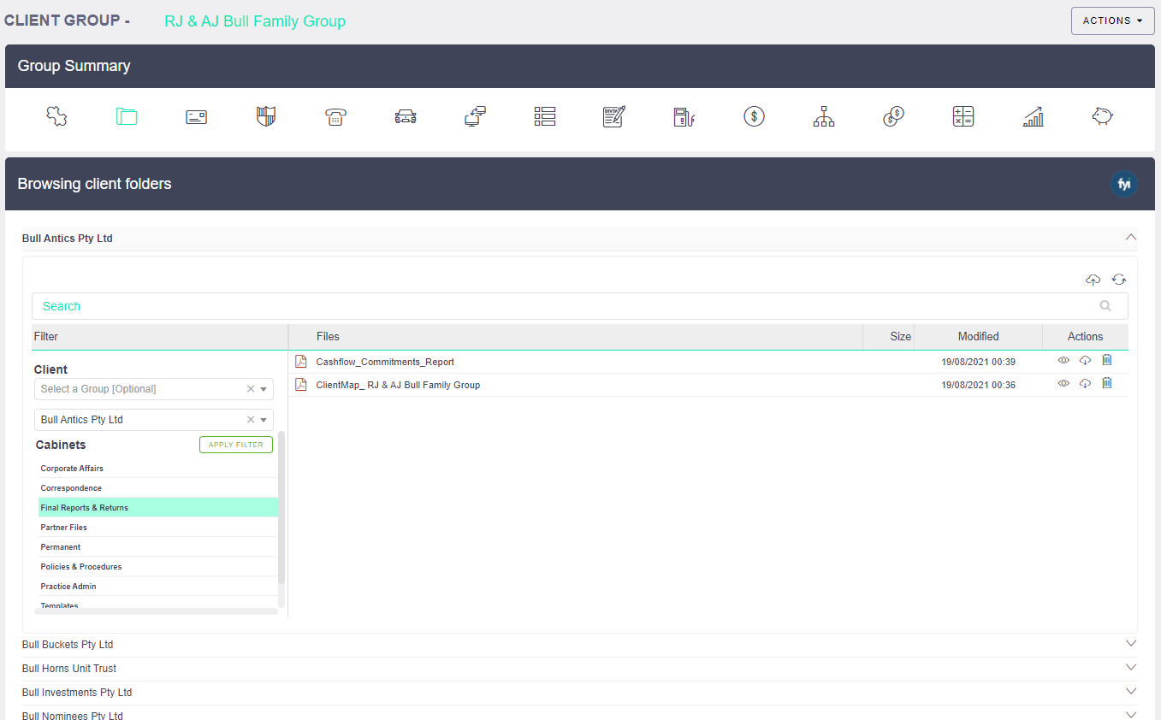Open the mail envelope icon in Group Summary

point(197,117)
